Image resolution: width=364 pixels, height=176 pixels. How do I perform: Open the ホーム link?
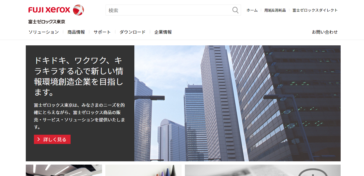click(252, 10)
